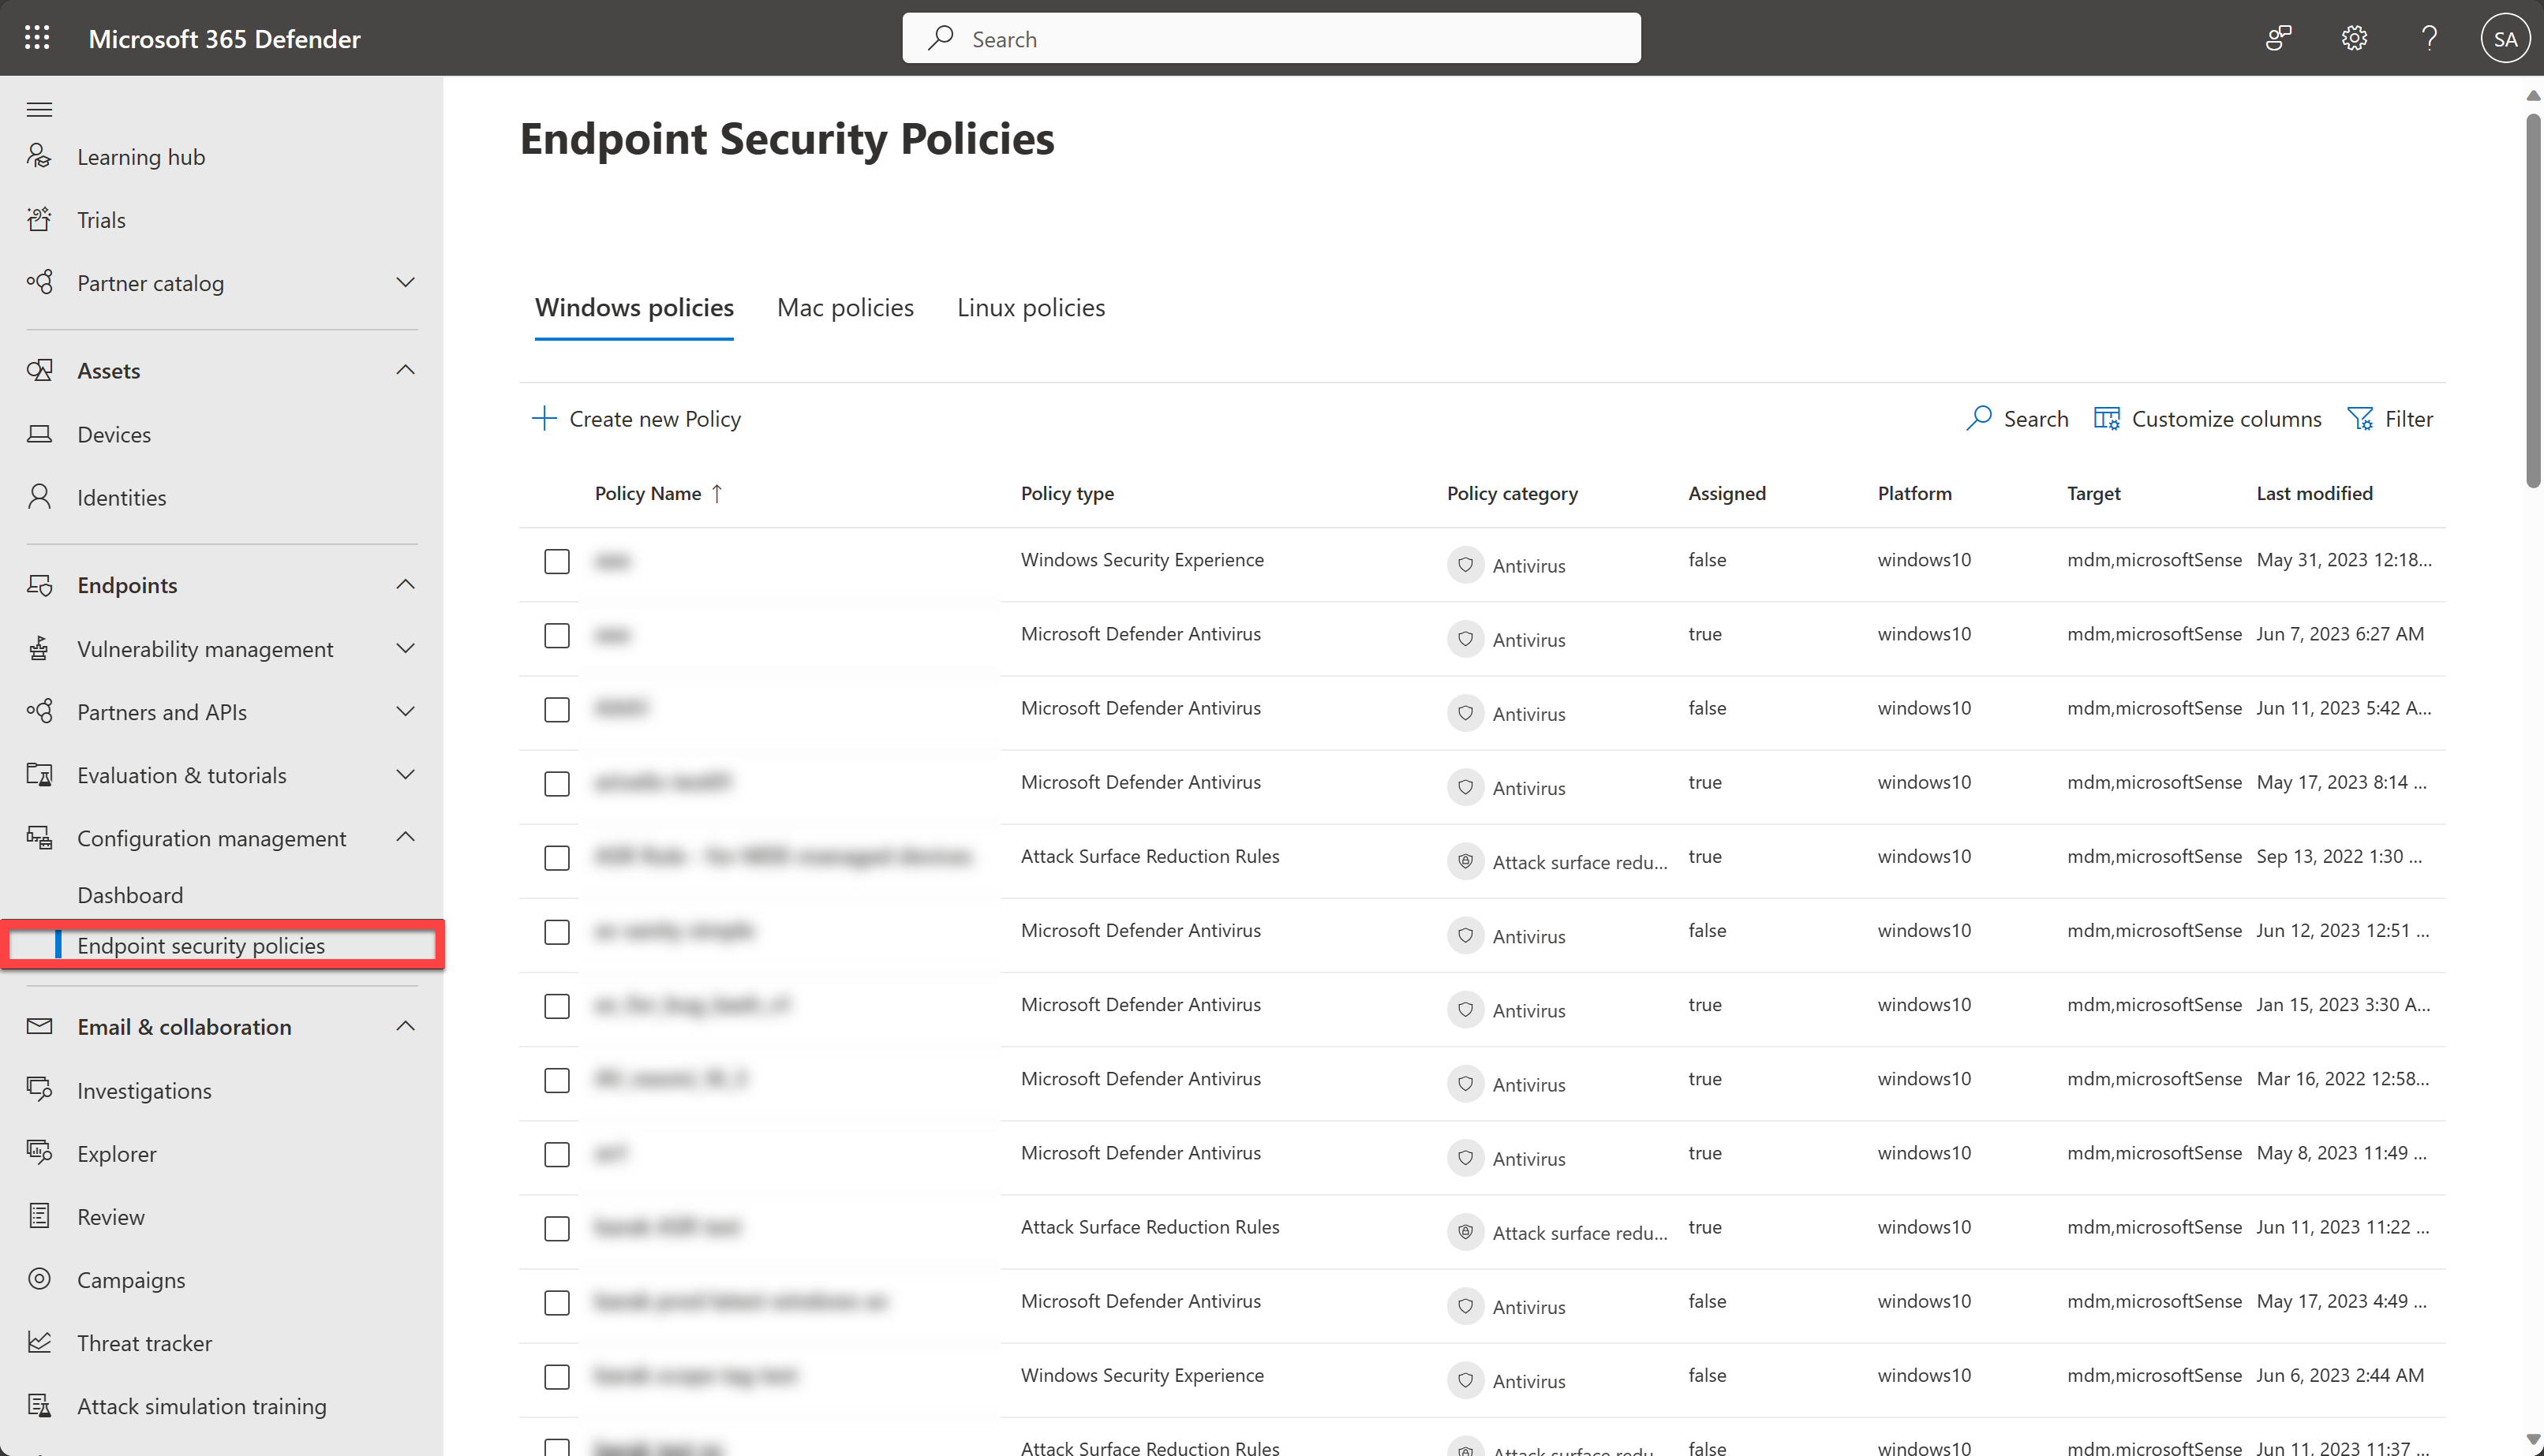
Task: Click the search input field
Action: pyautogui.click(x=1272, y=39)
